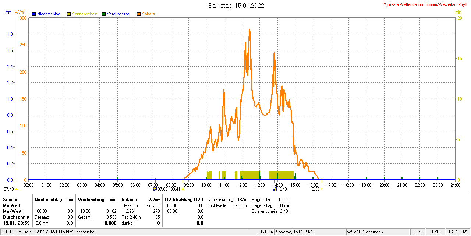The width and height of the screenshot is (471, 236).
Task: Select the Verdunstung legend label
Action: [118, 14]
